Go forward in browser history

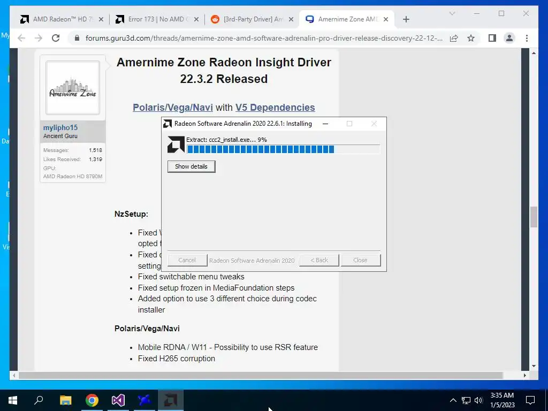tap(39, 38)
